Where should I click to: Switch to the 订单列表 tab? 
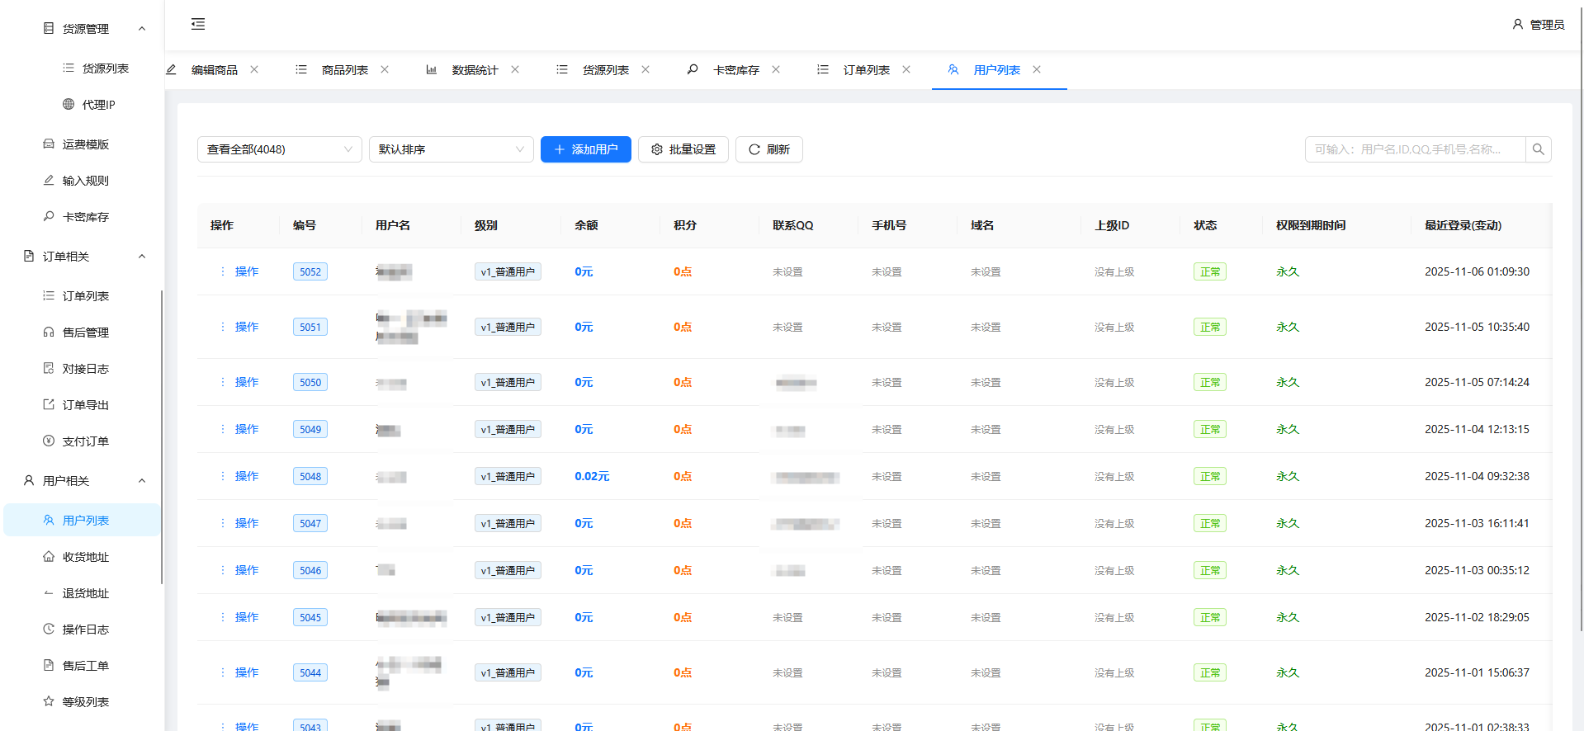866,70
